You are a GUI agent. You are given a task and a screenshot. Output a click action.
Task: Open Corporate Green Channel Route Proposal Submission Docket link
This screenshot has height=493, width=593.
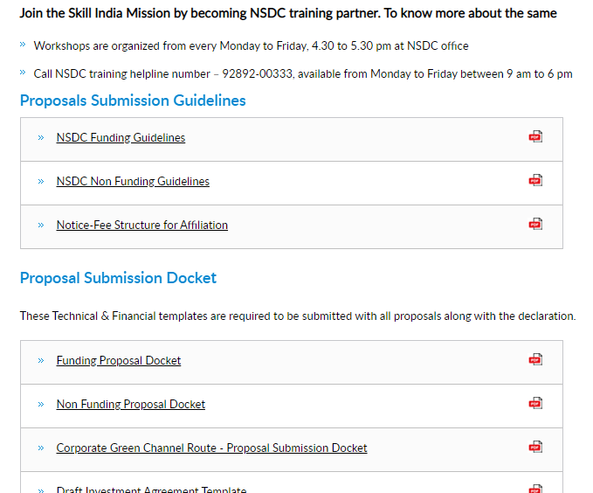point(211,448)
